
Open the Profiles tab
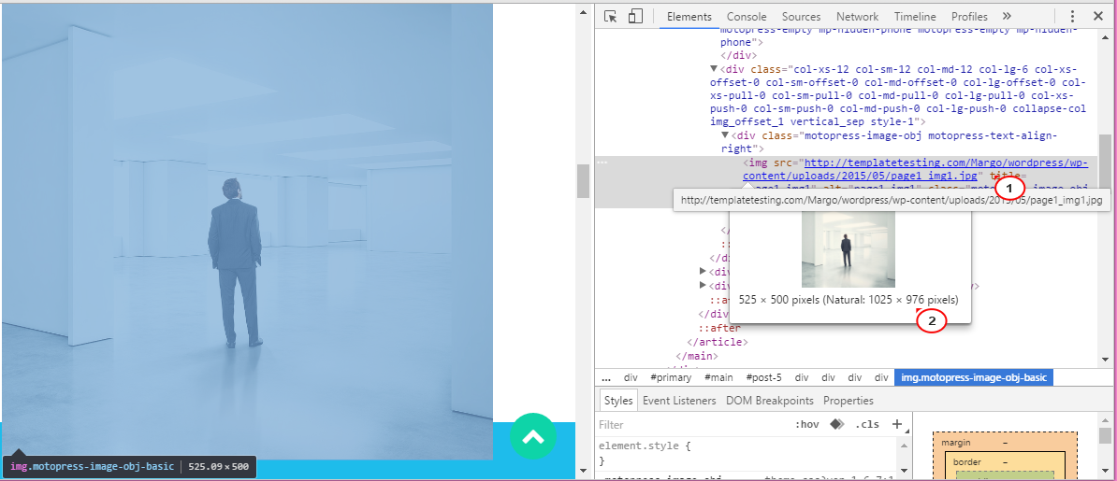[x=969, y=17]
